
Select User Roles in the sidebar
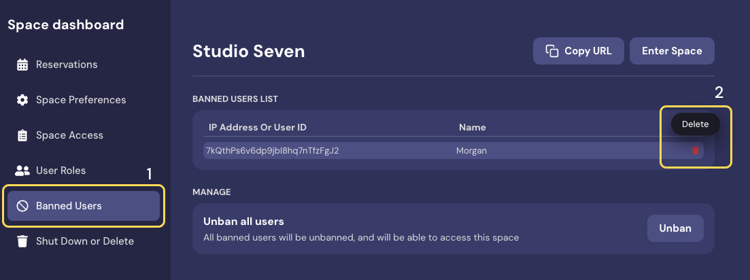(x=61, y=171)
